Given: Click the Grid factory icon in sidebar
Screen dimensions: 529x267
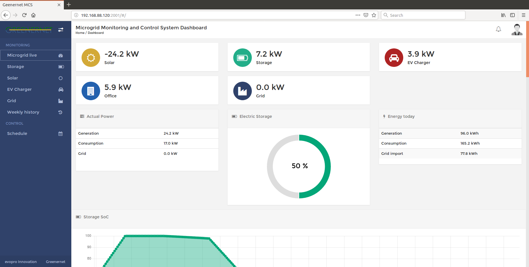Looking at the screenshot, I should click(61, 101).
